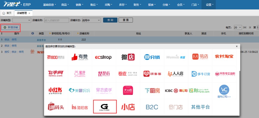Viewport: 259px width, 118px height.
Task: Select the 门店 store logo
Action: 176,107
